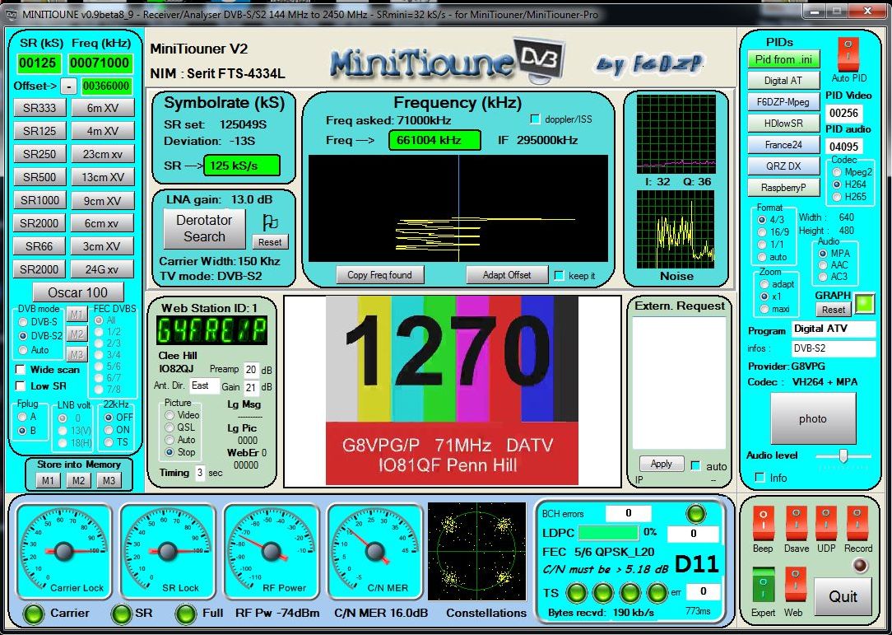
Task: Click the Carrier green LED indicator
Action: [34, 614]
